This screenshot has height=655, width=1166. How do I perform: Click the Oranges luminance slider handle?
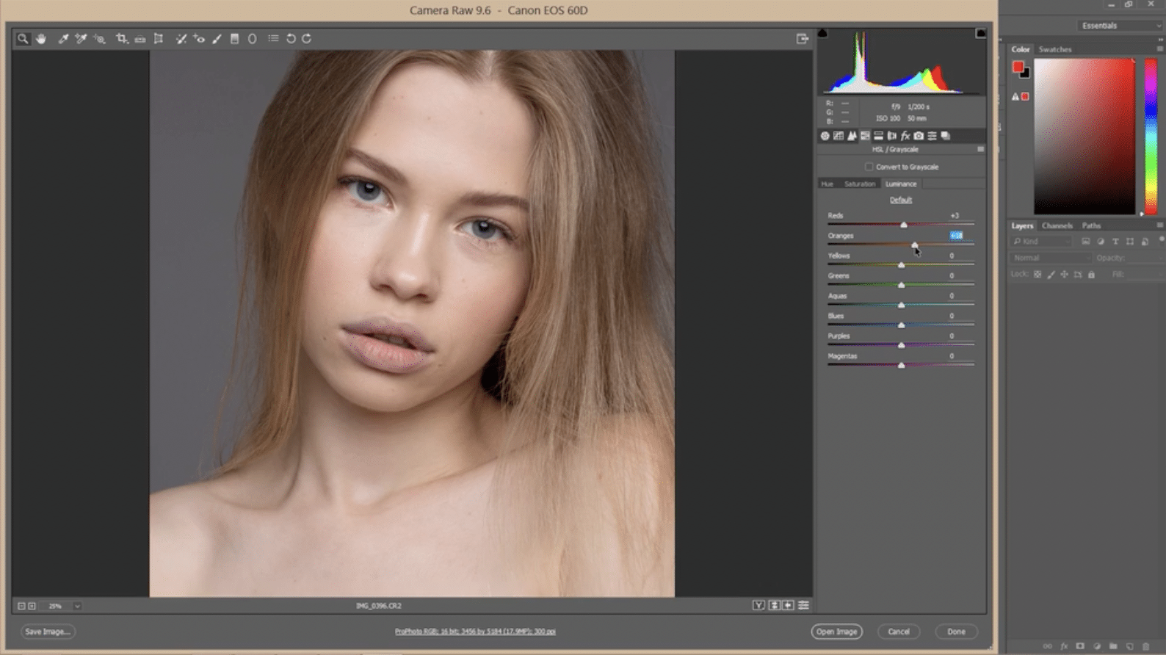tap(914, 245)
